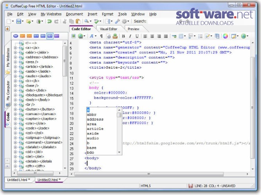This screenshot has height=195, width=261.
Task: Align text right
Action: (x=159, y=36)
